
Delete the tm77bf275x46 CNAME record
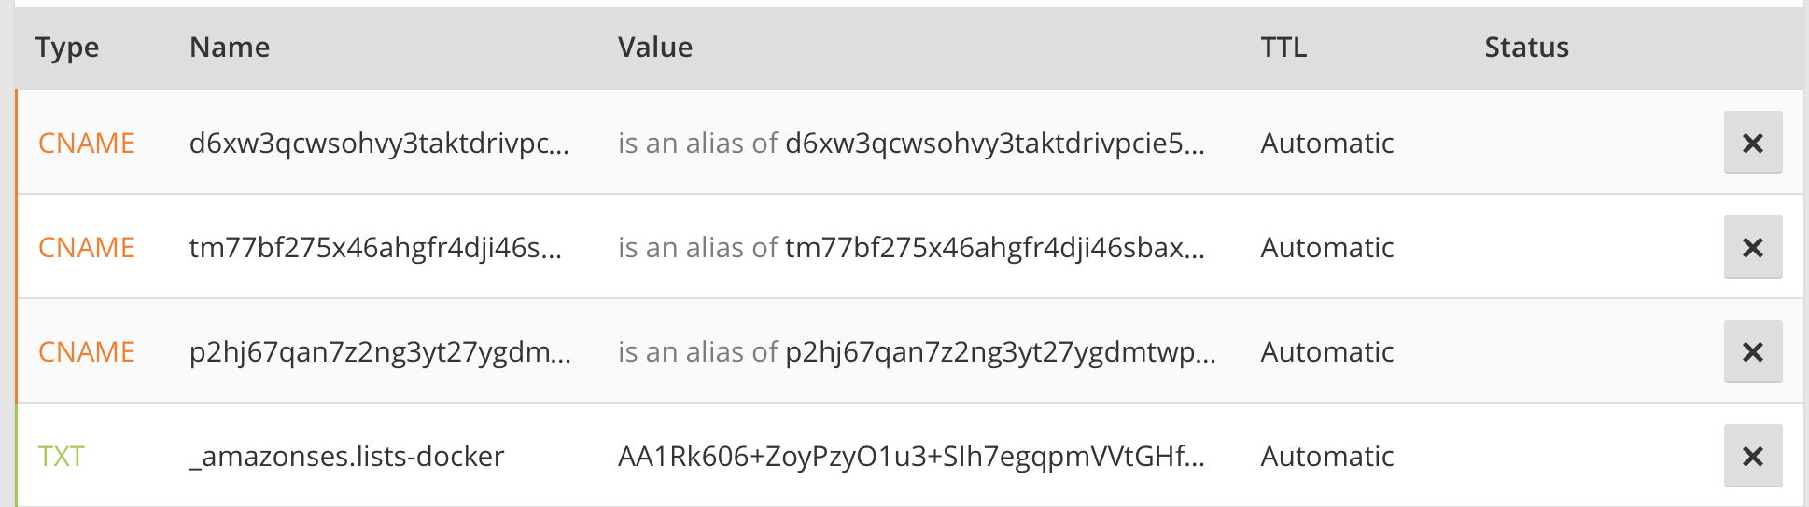(1752, 247)
